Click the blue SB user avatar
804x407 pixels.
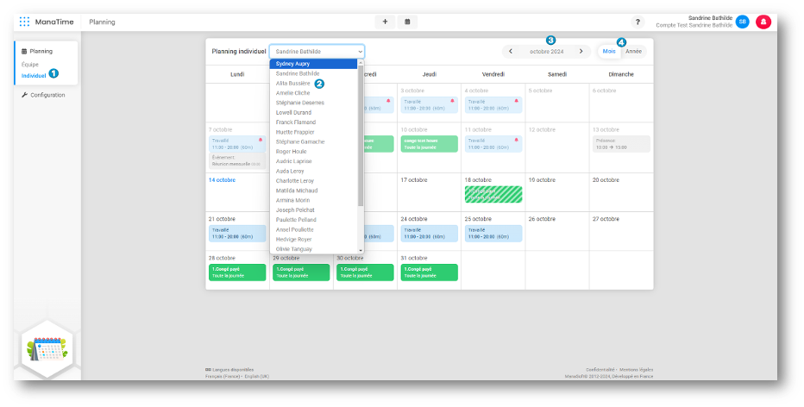click(x=742, y=22)
